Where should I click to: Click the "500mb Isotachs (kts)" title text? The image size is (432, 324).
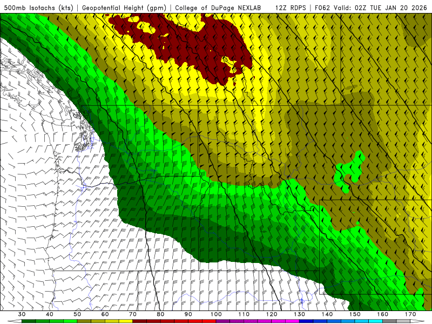pos(38,8)
